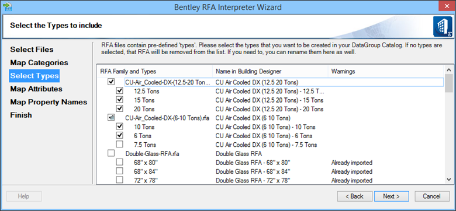The image size is (456, 211).
Task: Go to the Select Files step
Action: tap(32, 50)
